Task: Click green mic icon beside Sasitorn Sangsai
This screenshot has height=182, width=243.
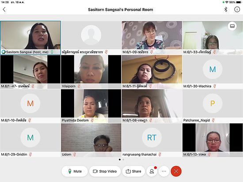Action: coord(52,52)
